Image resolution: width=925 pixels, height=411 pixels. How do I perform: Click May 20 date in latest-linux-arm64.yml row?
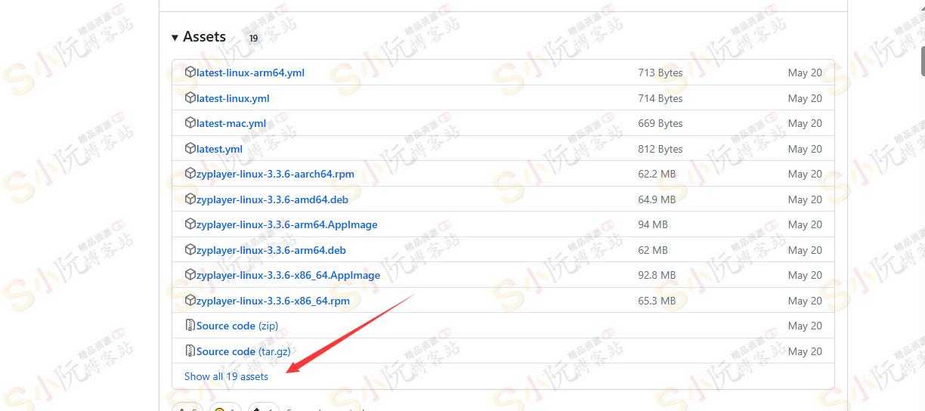[x=805, y=73]
